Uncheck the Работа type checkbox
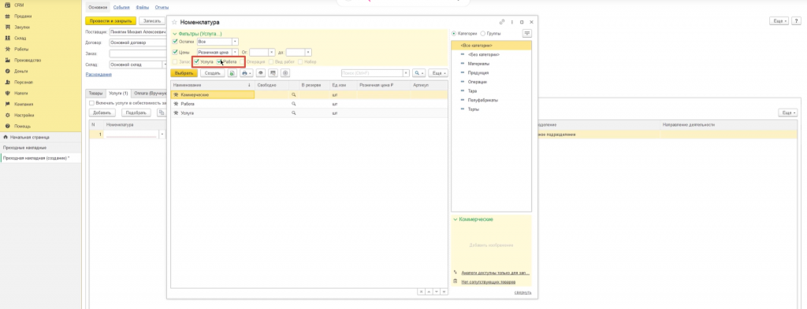Image resolution: width=807 pixels, height=309 pixels. (219, 61)
